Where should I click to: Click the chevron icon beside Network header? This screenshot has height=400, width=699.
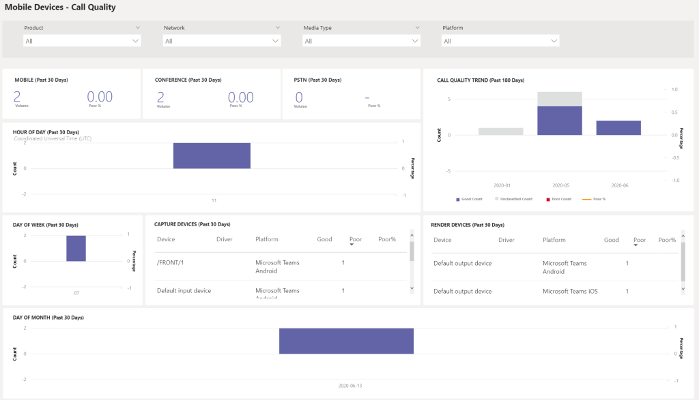(x=278, y=28)
